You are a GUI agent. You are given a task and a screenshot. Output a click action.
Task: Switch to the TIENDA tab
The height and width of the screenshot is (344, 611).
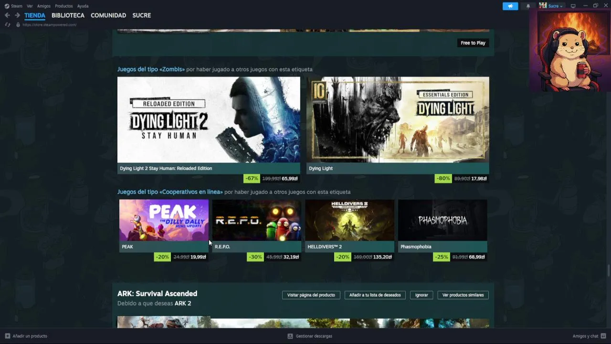tap(35, 15)
